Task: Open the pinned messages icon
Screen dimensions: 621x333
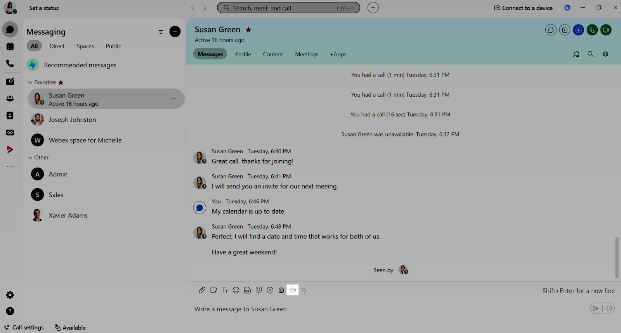Action: coord(576,54)
